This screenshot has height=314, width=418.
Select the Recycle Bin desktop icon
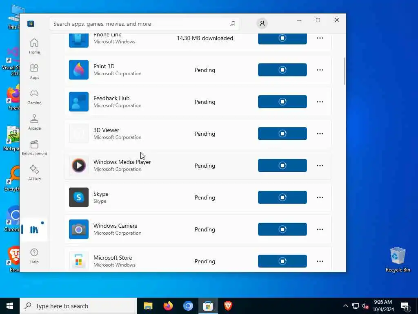coord(398,260)
